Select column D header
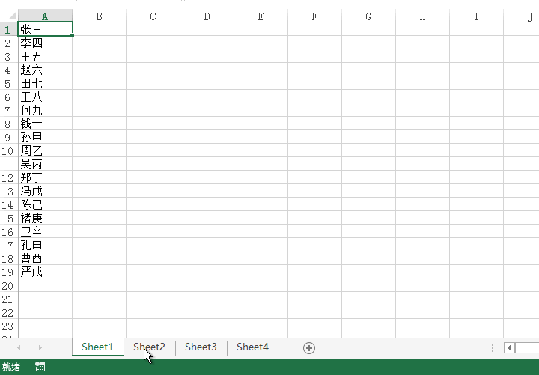Viewport: 539px width, 375px height. coord(207,16)
